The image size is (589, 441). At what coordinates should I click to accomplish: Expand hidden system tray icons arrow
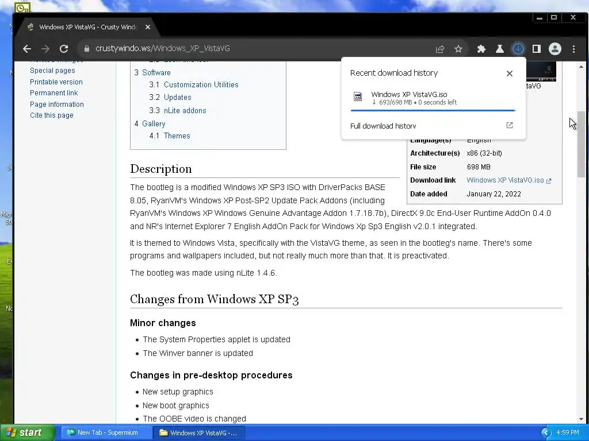coord(546,432)
